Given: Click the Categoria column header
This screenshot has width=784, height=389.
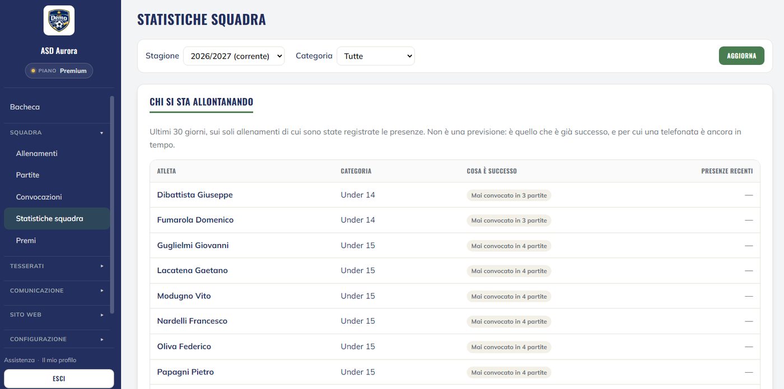Looking at the screenshot, I should coord(356,171).
